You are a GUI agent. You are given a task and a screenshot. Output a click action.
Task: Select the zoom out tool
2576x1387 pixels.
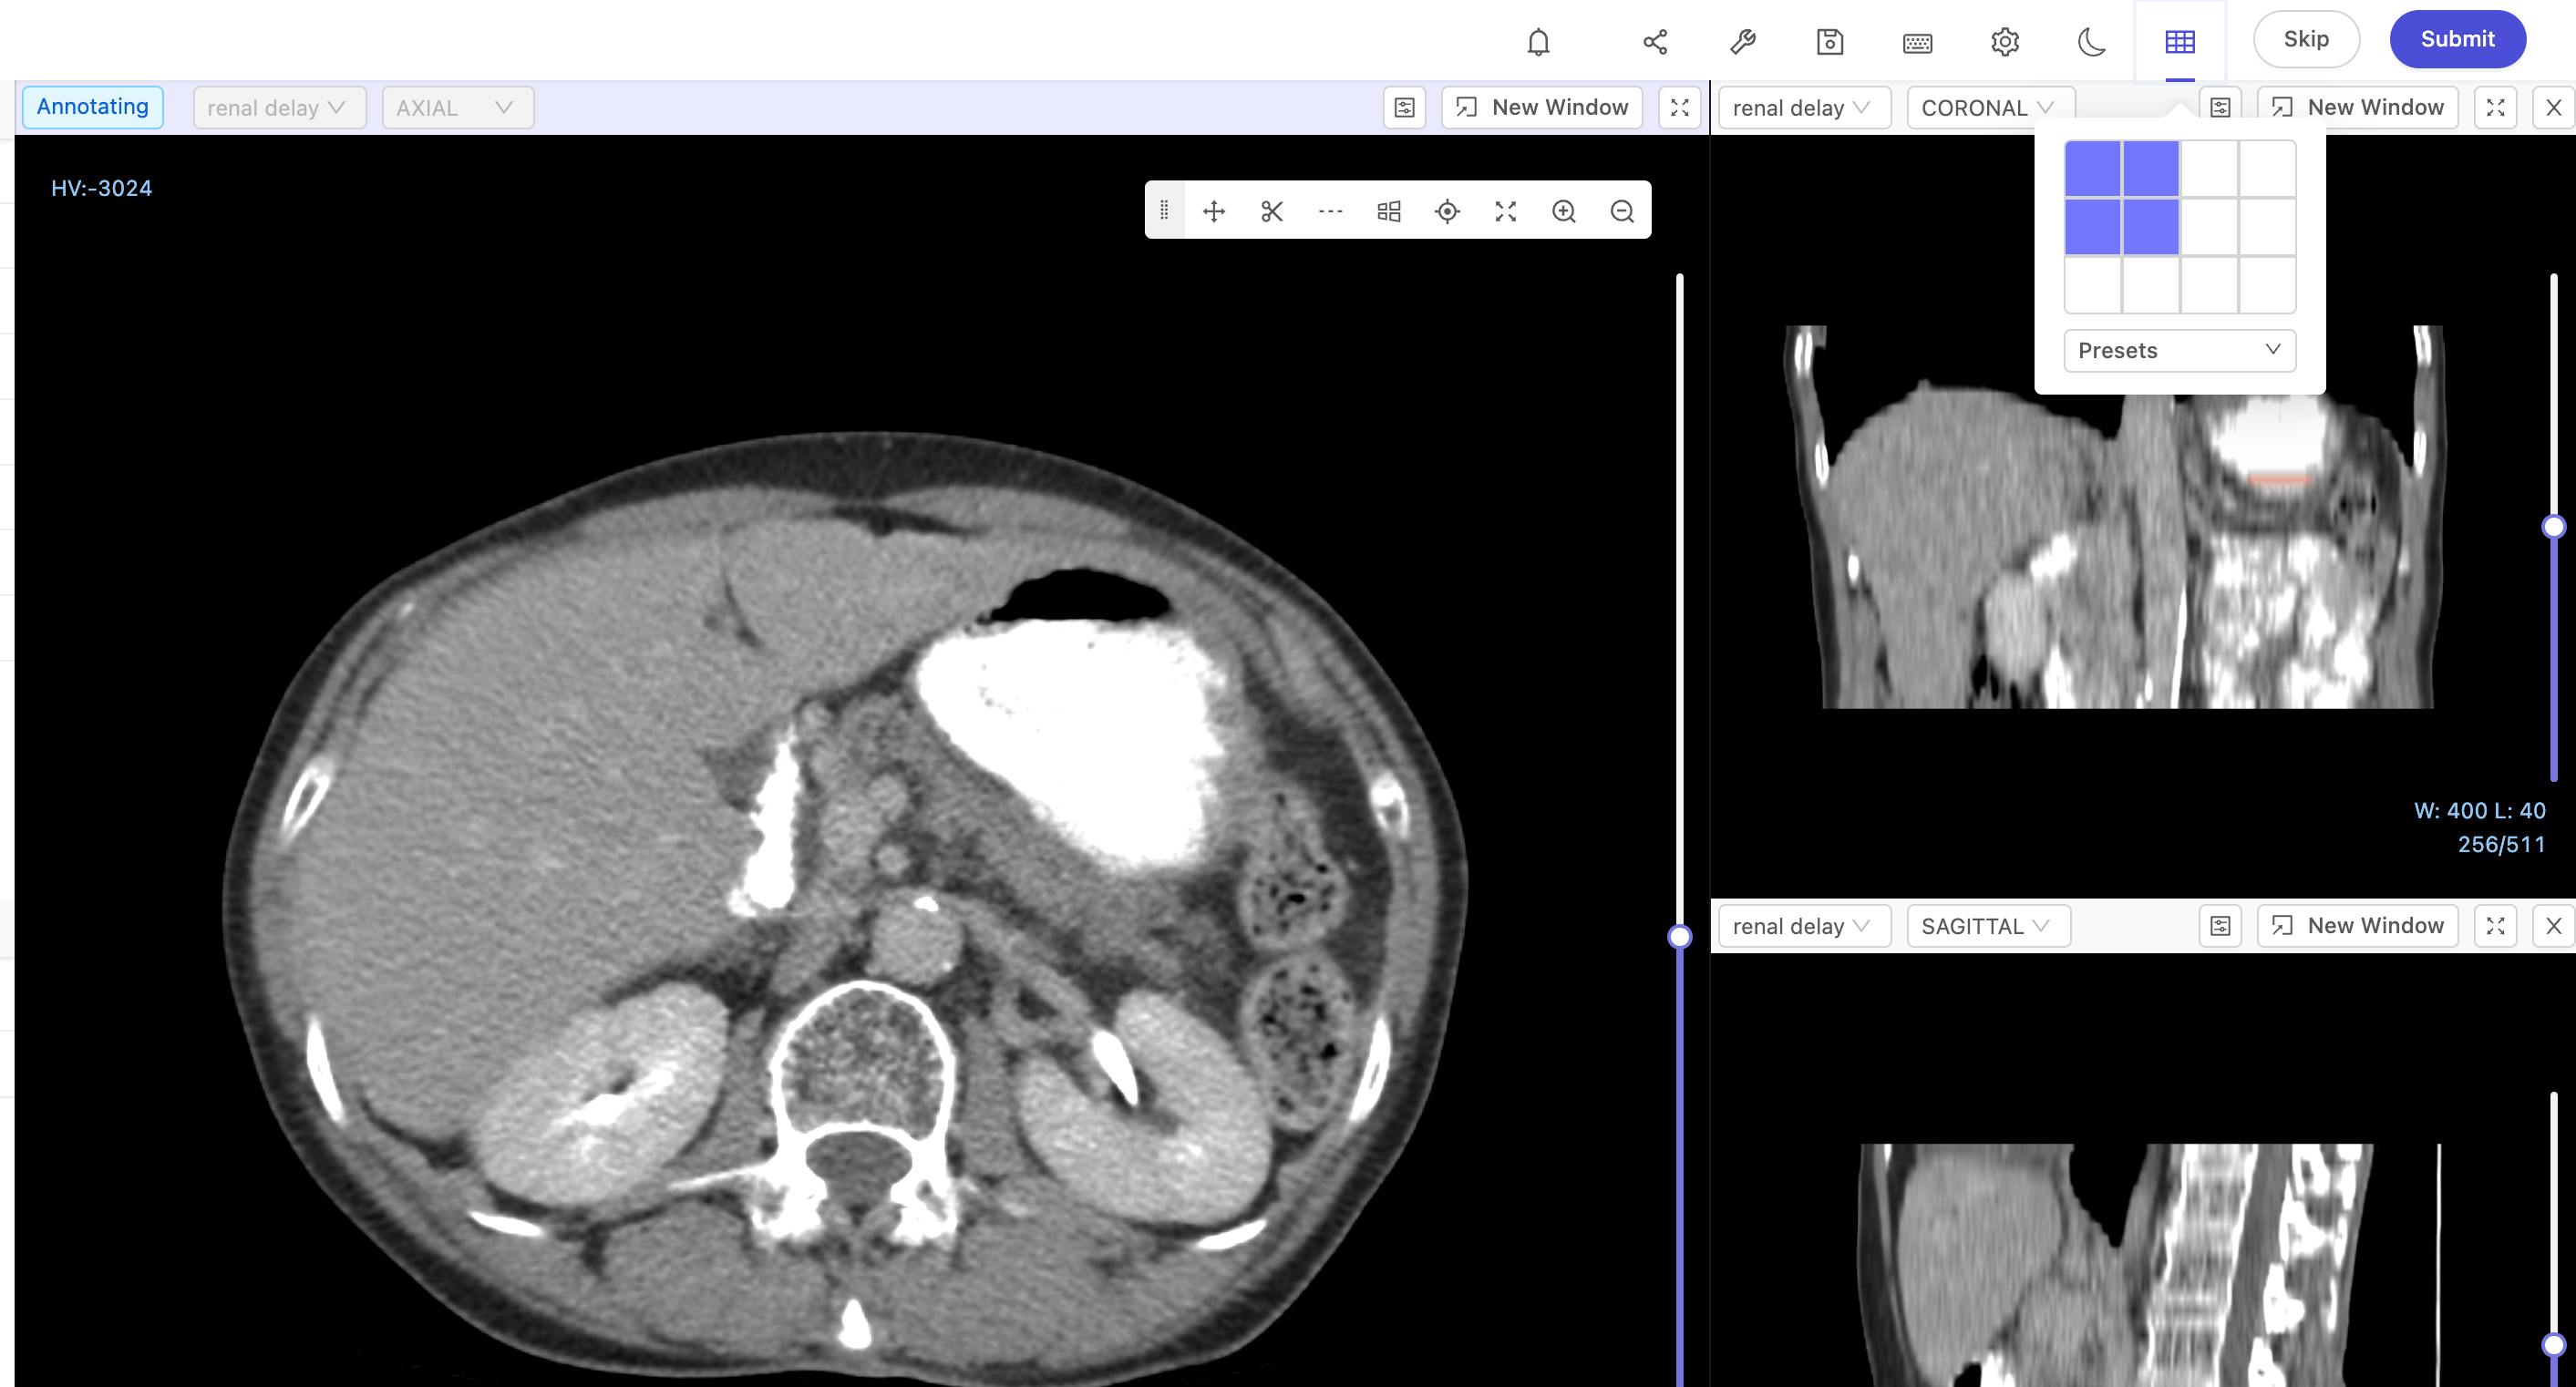tap(1620, 211)
